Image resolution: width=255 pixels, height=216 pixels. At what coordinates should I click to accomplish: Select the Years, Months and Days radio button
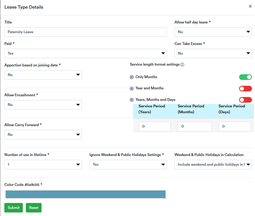132,100
